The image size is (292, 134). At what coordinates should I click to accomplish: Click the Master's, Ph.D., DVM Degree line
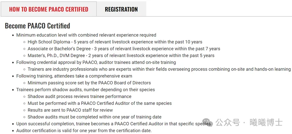tap(121, 55)
